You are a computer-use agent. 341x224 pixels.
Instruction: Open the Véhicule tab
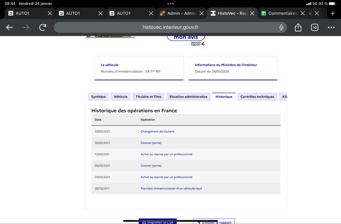121,97
